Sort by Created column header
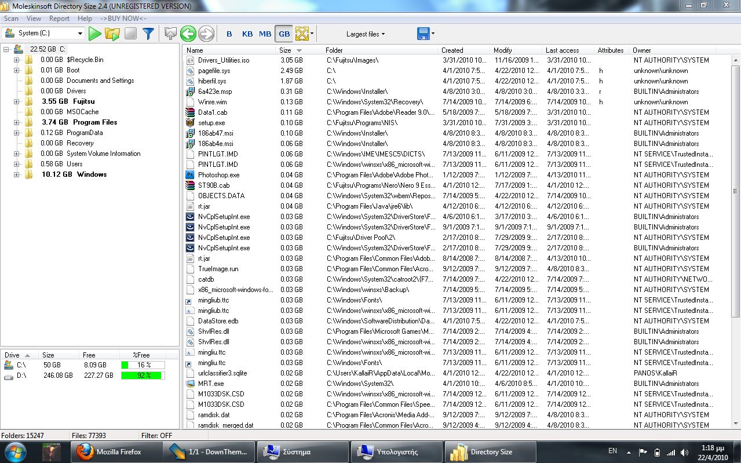This screenshot has height=463, width=741. [x=463, y=50]
